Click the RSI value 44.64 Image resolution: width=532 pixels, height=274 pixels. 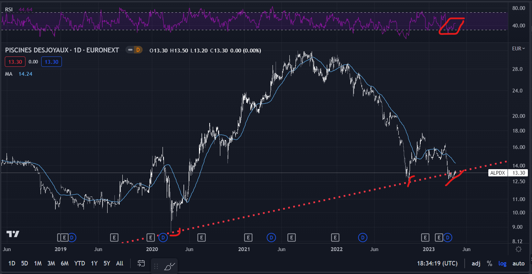pyautogui.click(x=26, y=10)
